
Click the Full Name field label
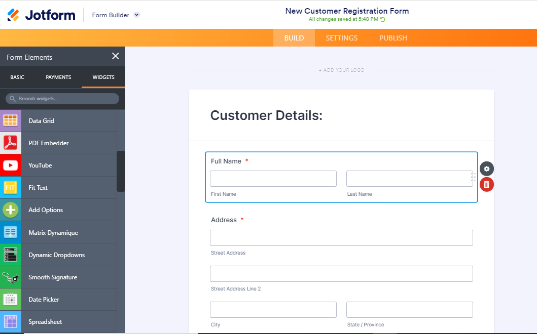point(226,161)
